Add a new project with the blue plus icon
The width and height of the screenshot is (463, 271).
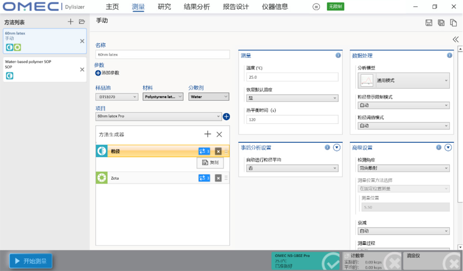(226, 116)
